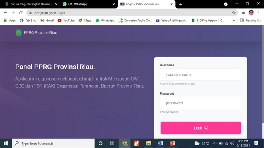
Task: Open YouTube bookmark
Action: [66, 21]
